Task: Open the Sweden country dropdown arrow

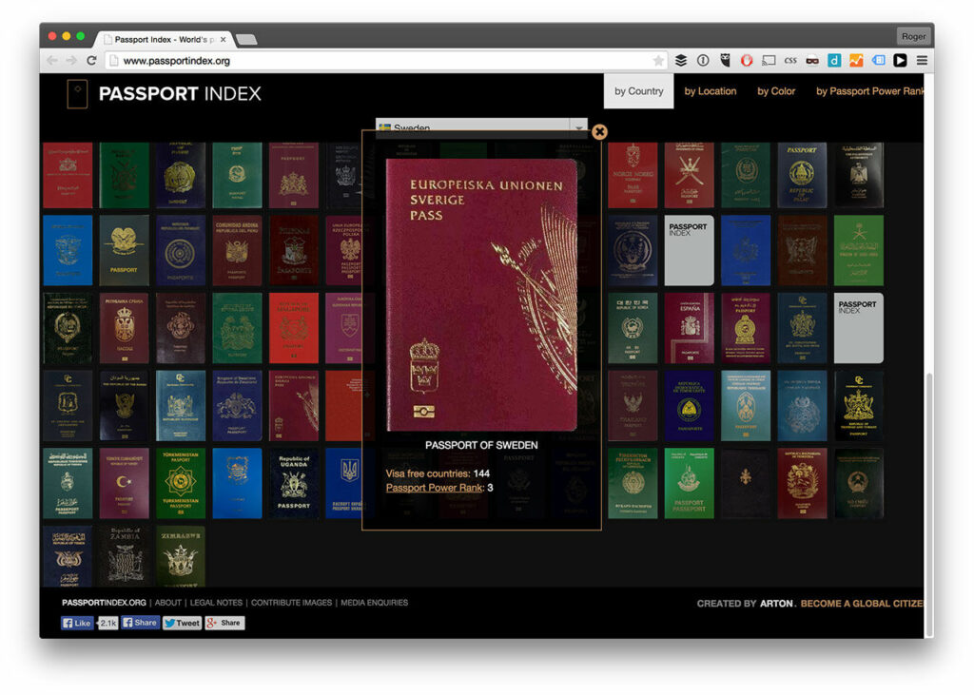Action: pyautogui.click(x=578, y=126)
